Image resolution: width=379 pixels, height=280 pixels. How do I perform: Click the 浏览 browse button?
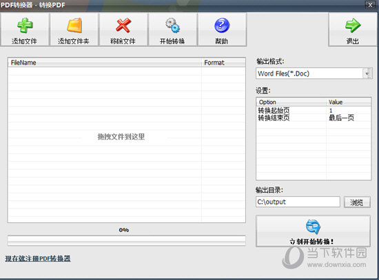(x=357, y=202)
